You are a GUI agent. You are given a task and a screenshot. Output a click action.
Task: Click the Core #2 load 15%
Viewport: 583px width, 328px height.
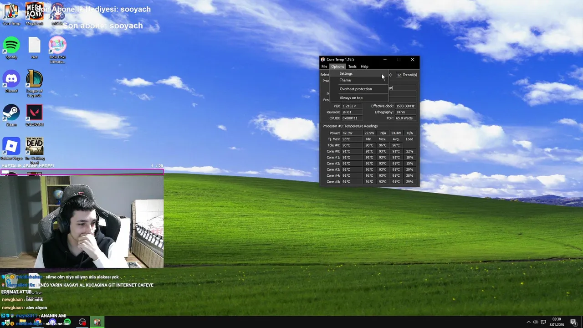[409, 163]
